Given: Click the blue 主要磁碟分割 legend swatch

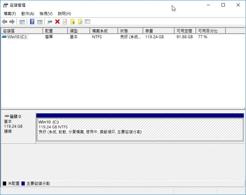Looking at the screenshot, I should pos(23,183).
